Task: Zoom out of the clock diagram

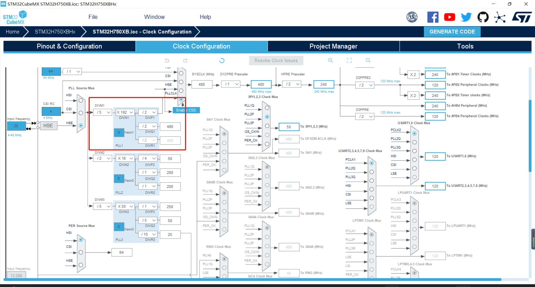Action: (x=368, y=60)
